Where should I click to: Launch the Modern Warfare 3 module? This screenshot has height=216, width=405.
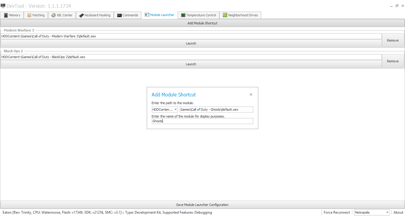pos(191,43)
